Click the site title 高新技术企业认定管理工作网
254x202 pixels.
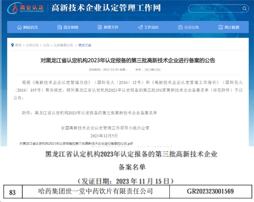[x=106, y=8]
